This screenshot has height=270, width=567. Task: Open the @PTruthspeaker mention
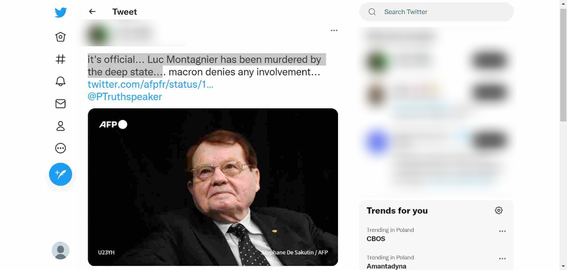(125, 97)
